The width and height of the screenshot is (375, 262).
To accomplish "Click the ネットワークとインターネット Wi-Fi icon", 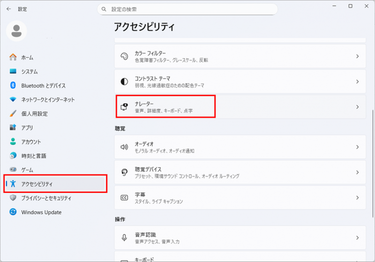I will point(13,100).
